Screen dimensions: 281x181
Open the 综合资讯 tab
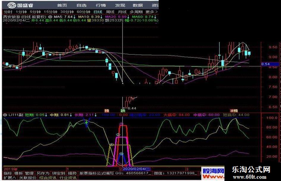tap(48, 178)
